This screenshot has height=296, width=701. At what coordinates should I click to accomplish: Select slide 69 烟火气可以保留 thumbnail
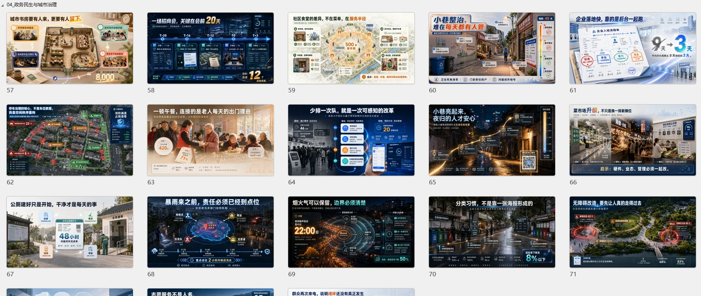point(351,232)
